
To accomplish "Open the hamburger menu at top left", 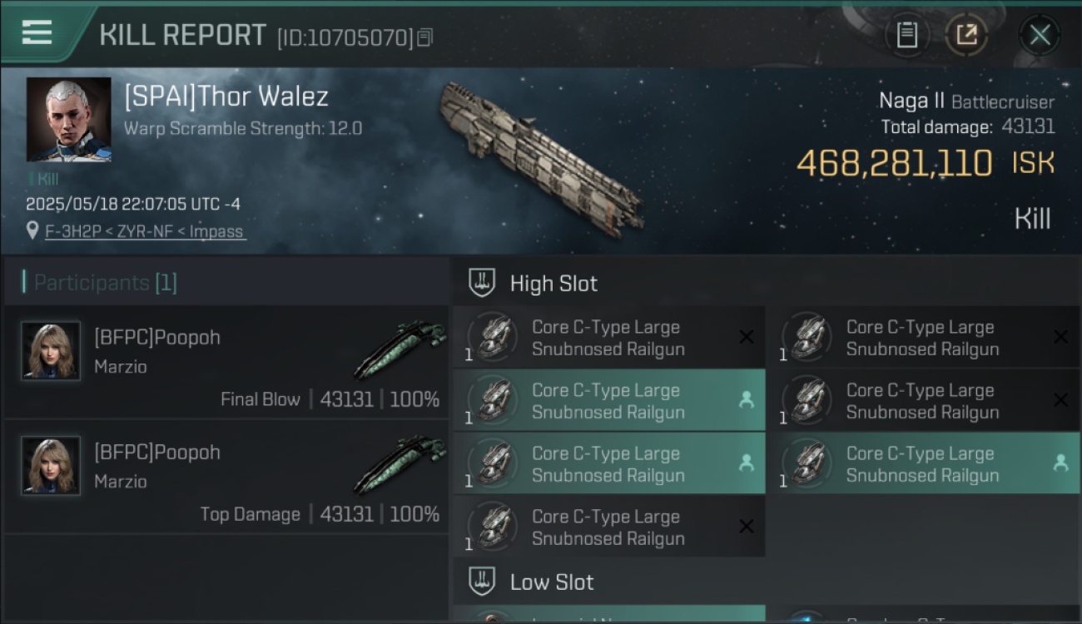I will click(x=37, y=32).
